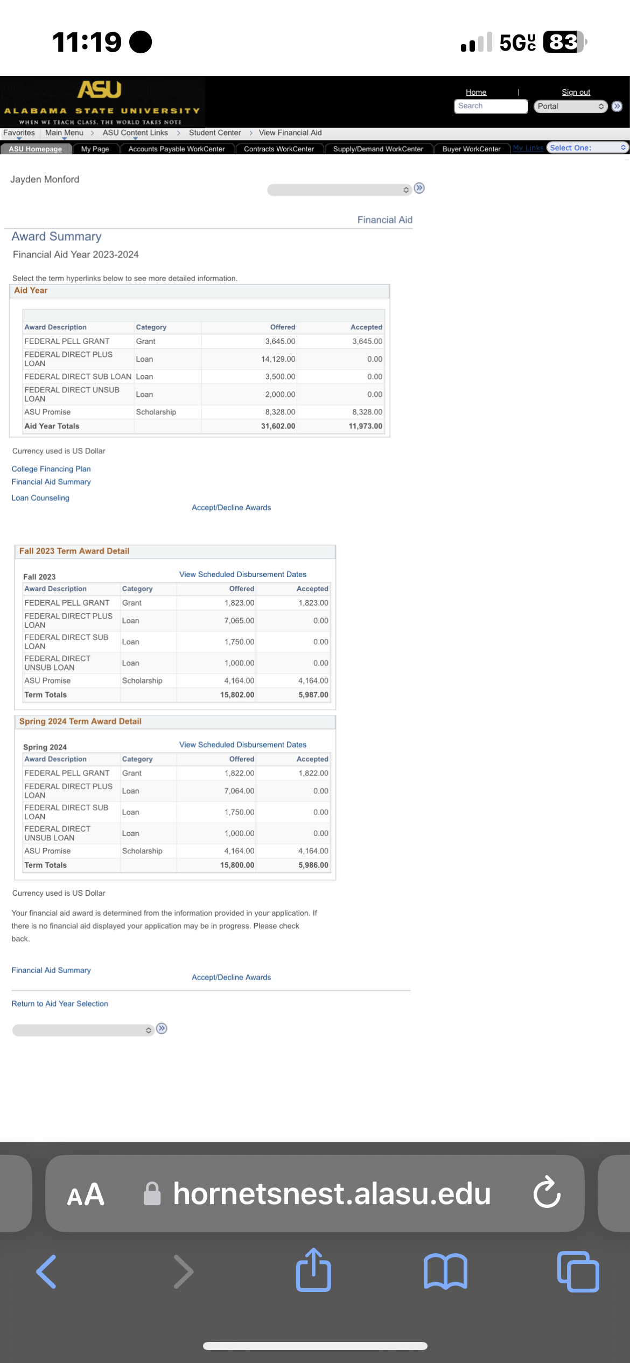Screen dimensions: 630x1363
Task: Open Buyer WorkCenter tab
Action: (472, 149)
